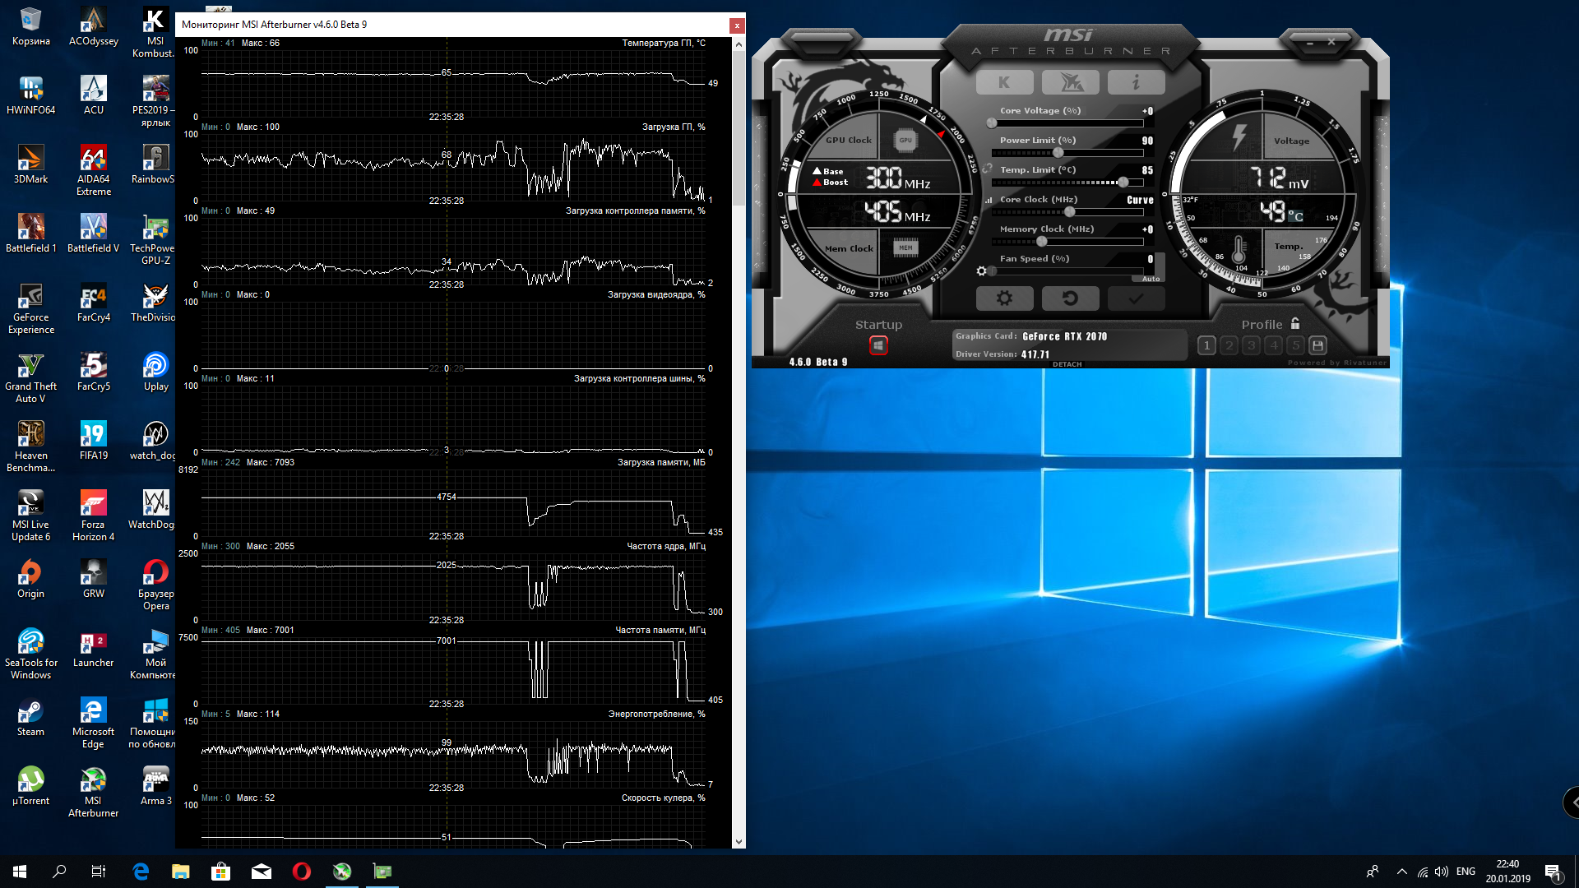Toggle the Auto fan speed button
1579x888 pixels.
pos(1151,279)
